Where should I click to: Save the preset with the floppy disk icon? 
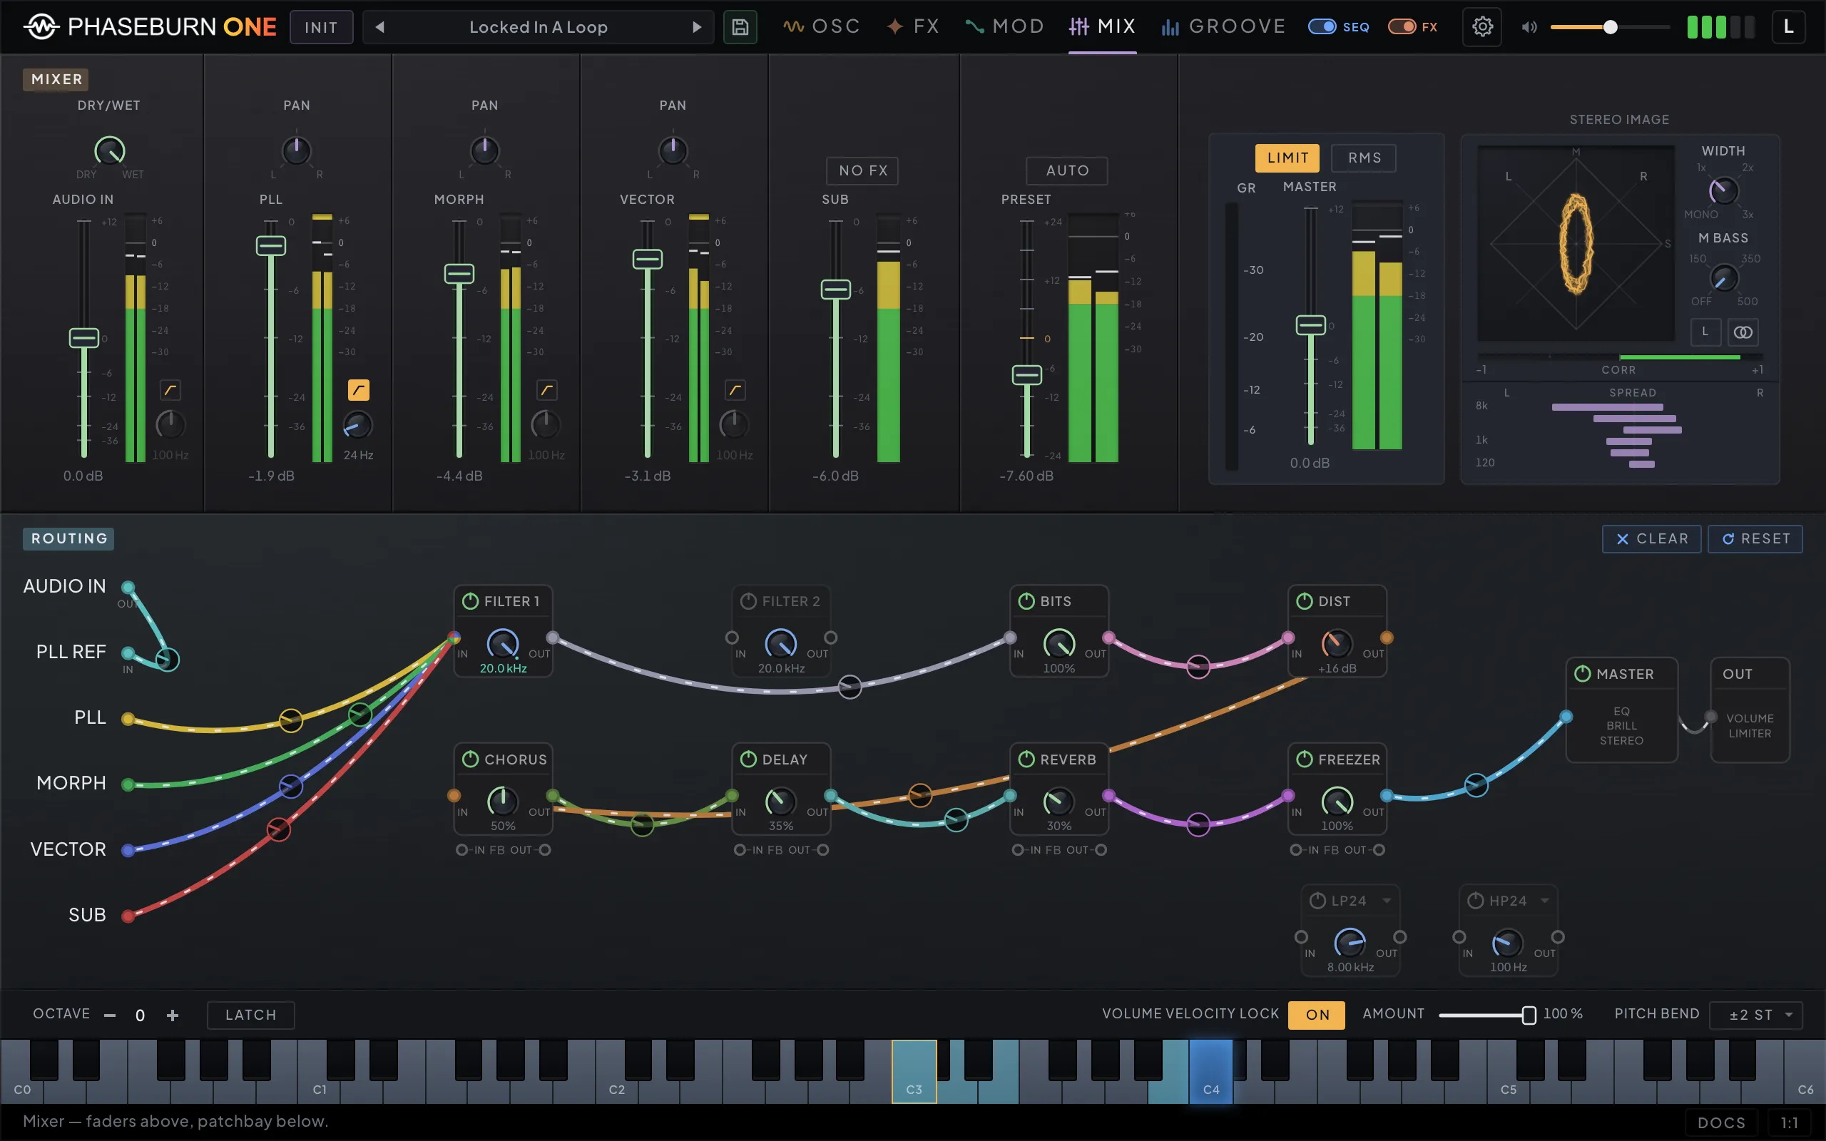740,27
